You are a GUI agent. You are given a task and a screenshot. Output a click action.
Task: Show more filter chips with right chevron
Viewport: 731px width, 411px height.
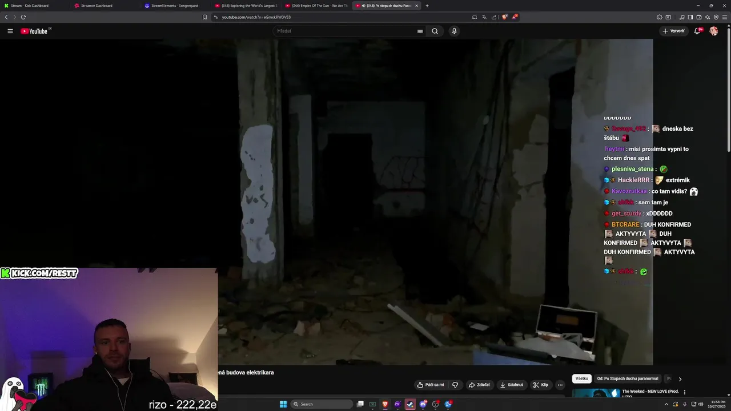point(680,379)
